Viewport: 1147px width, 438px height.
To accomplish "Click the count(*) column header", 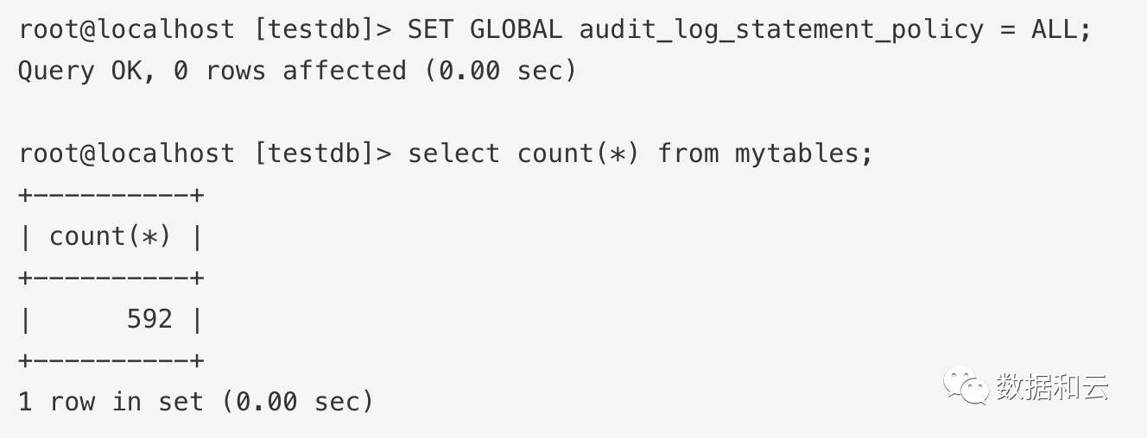I will [x=110, y=236].
